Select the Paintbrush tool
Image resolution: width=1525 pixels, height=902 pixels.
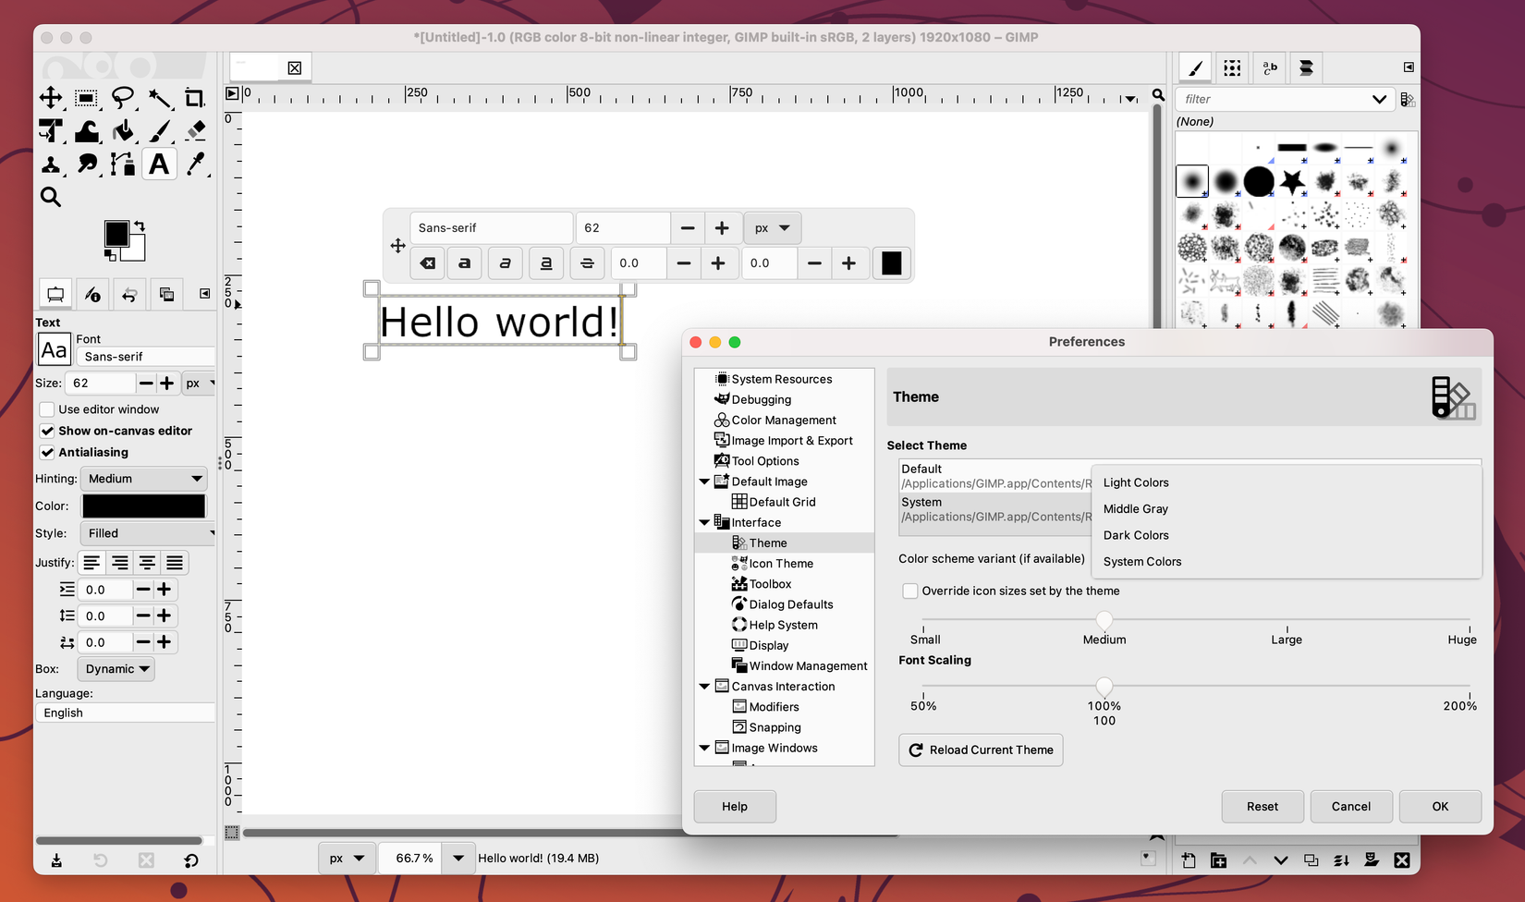pyautogui.click(x=159, y=131)
